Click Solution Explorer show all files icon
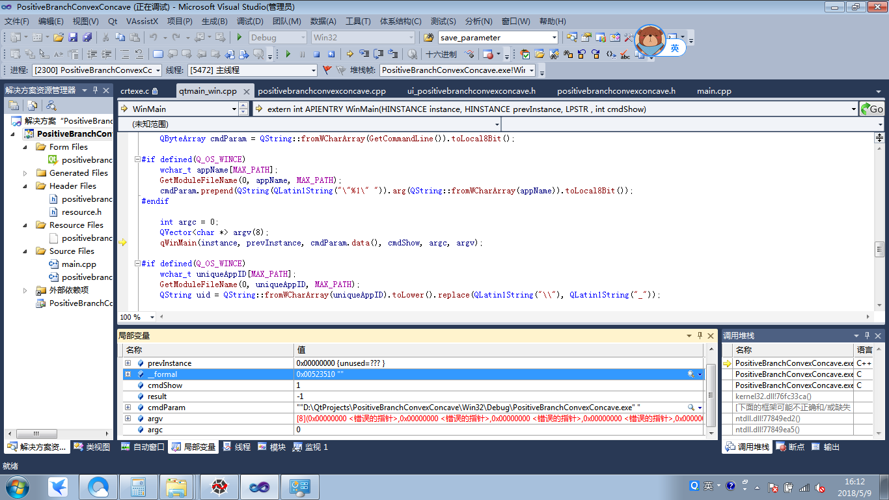The height and width of the screenshot is (500, 889). [x=31, y=105]
